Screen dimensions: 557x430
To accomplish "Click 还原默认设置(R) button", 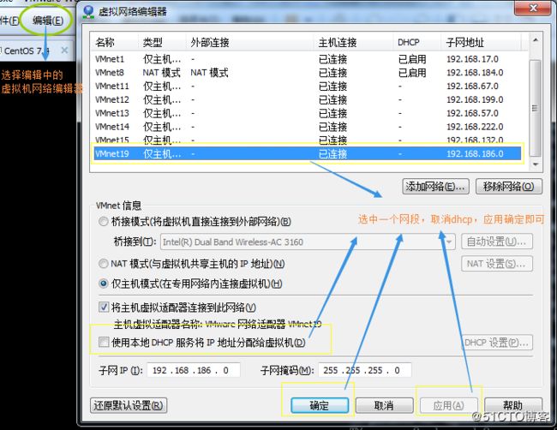I will (x=129, y=405).
